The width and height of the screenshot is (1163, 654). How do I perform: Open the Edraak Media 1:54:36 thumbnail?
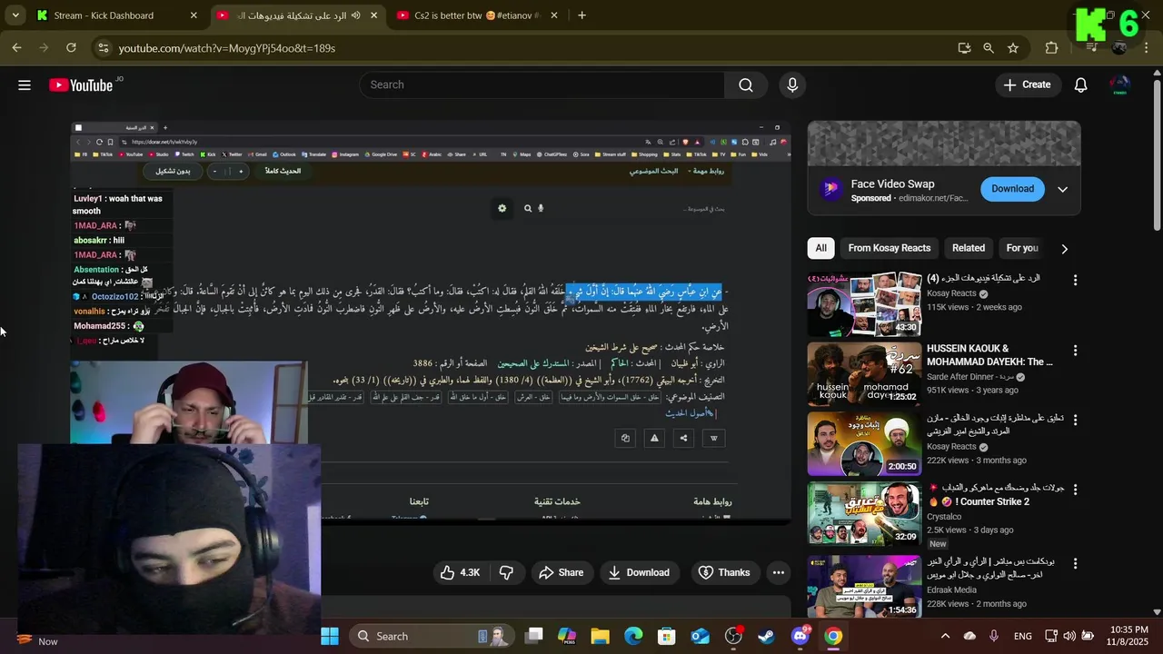pos(864,586)
